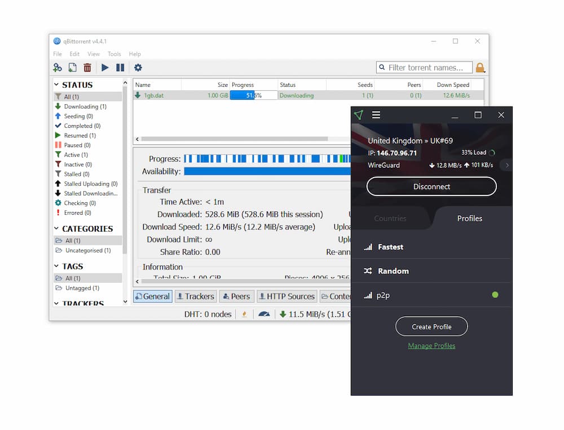564x430 pixels.
Task: Connect with the Random profile
Action: (431, 271)
